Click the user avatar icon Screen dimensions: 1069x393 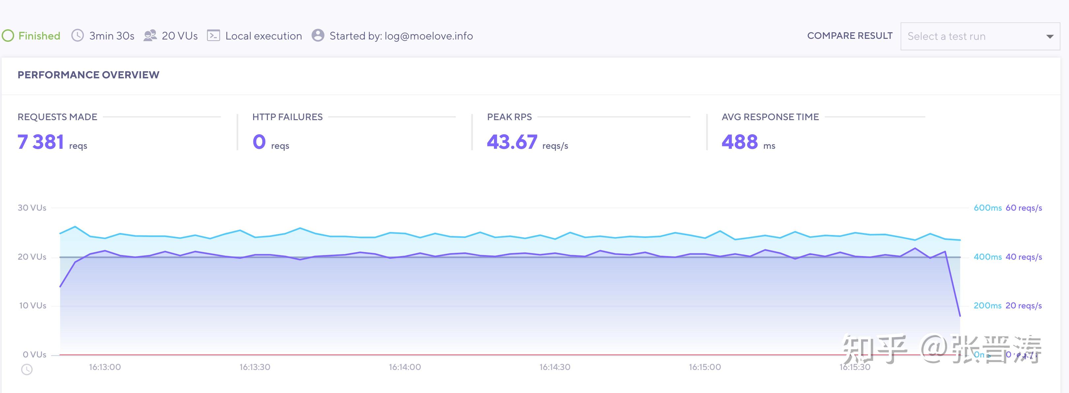[x=318, y=36]
